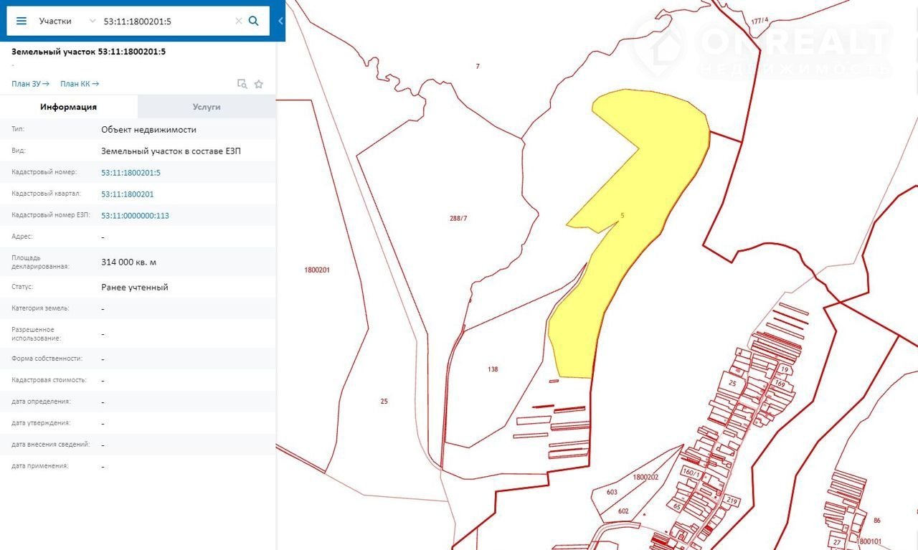This screenshot has width=918, height=550.
Task: Open the ЕЗП number 53:11:0000000:113 link
Action: (x=136, y=216)
